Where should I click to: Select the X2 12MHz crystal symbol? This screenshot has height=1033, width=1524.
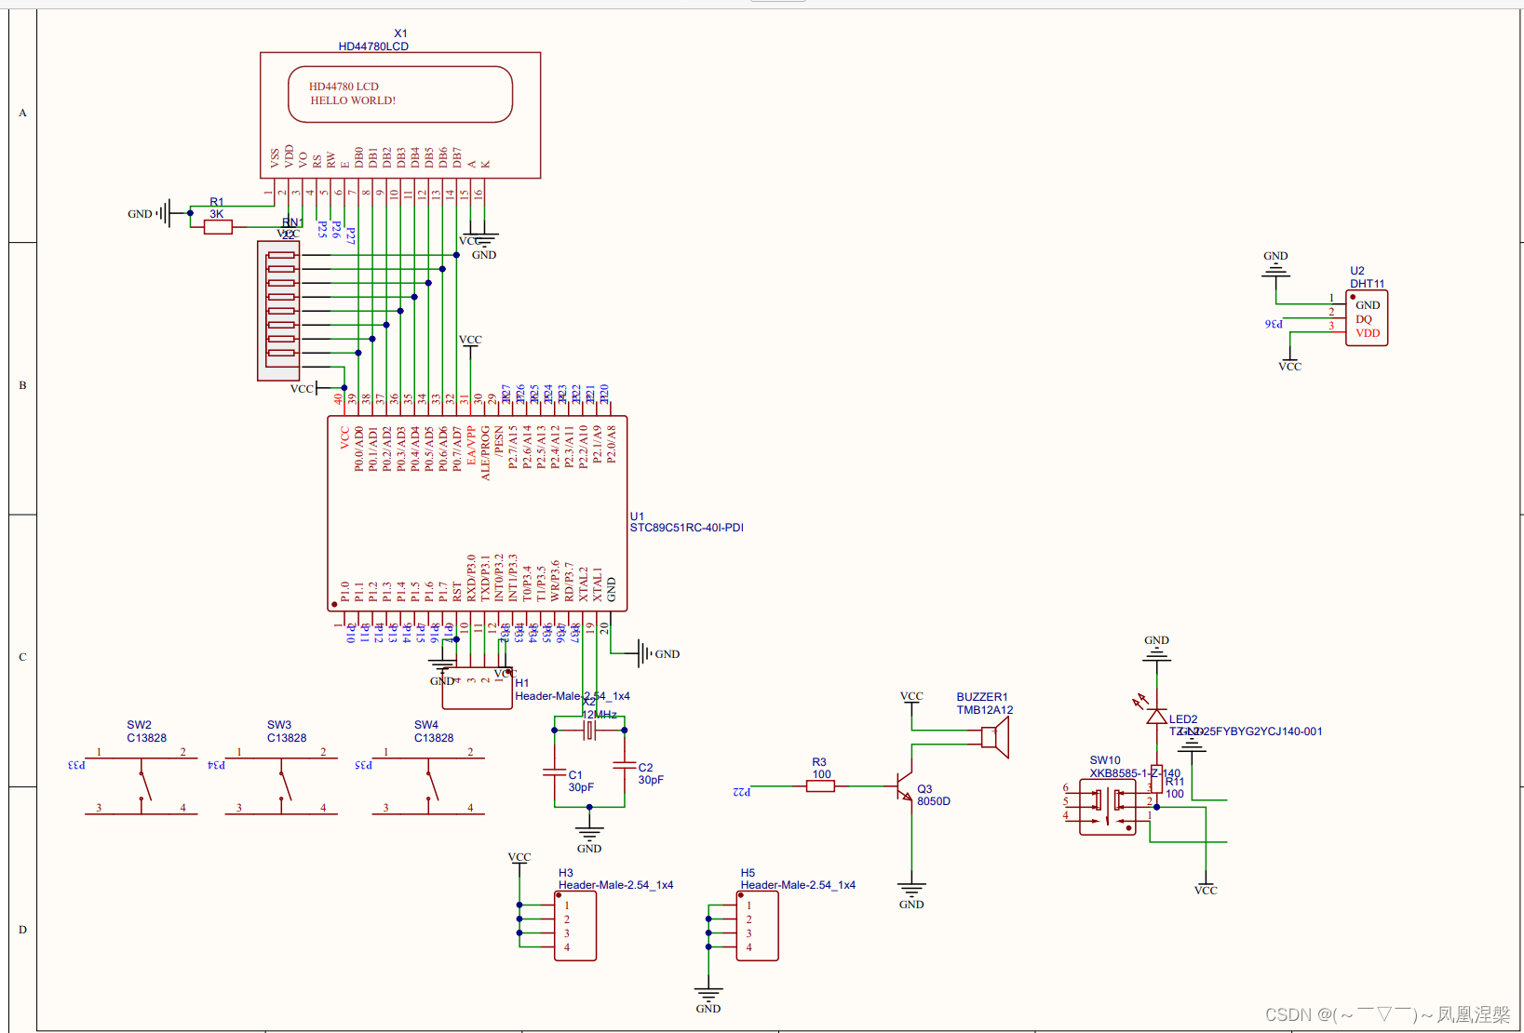point(589,731)
